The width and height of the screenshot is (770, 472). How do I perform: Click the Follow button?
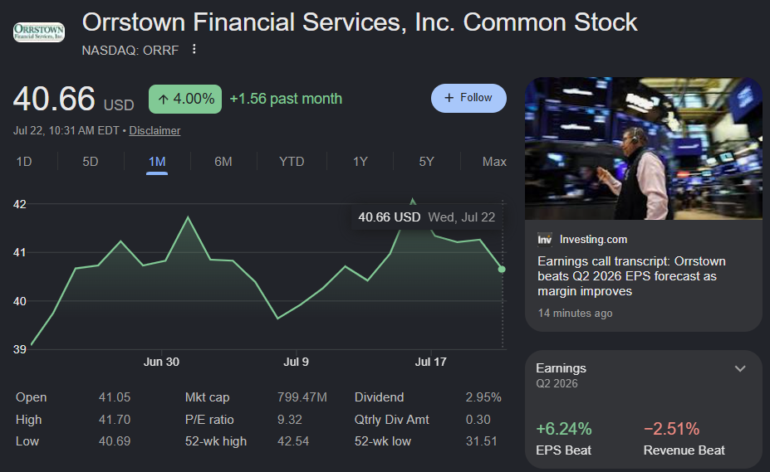tap(468, 98)
